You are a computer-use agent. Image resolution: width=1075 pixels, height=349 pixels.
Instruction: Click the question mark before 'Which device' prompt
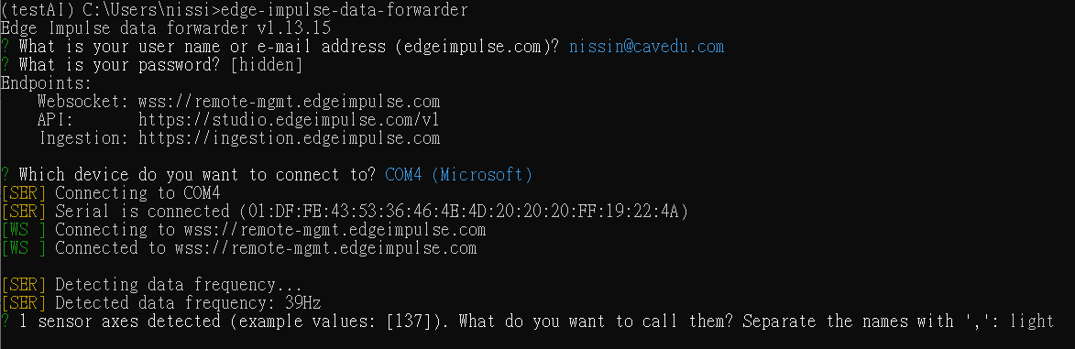tap(5, 175)
